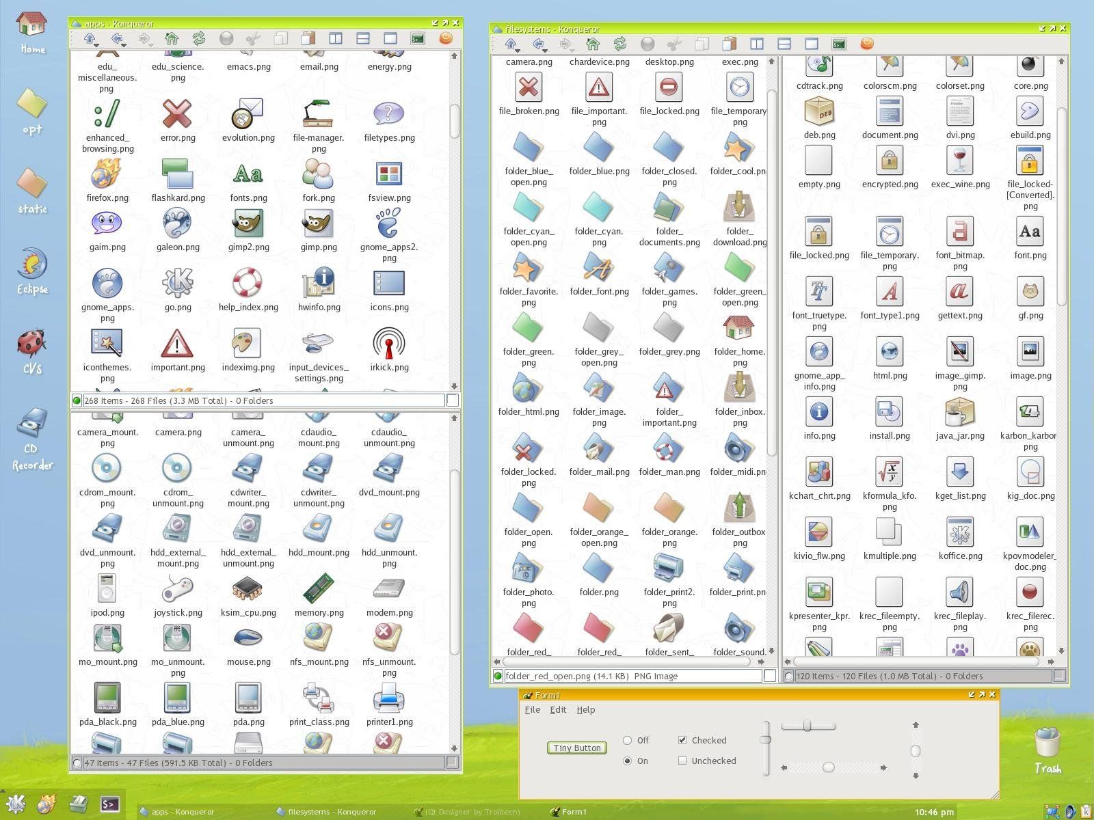Open Back button dropdown arrow in apps window
Screen dimensions: 1094x820
(x=124, y=45)
